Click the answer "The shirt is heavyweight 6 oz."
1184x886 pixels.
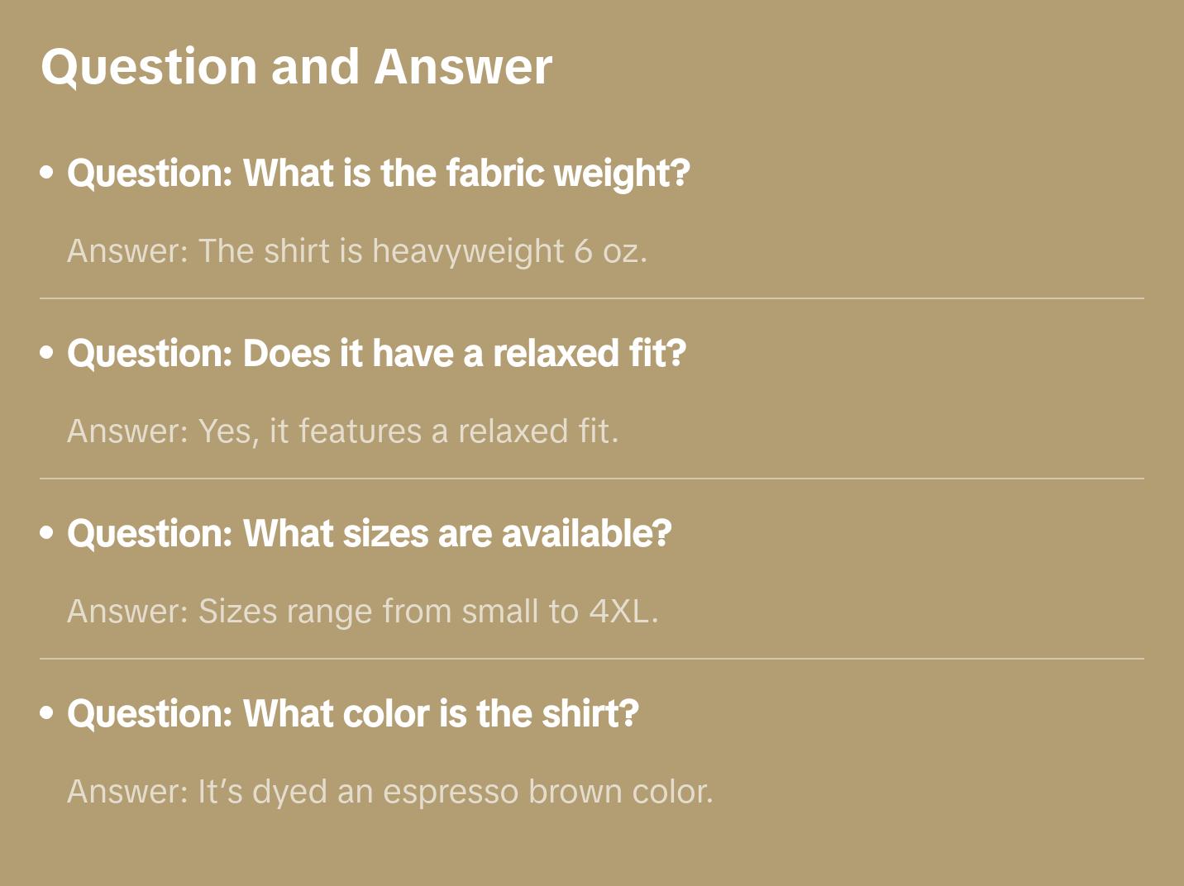coord(356,251)
